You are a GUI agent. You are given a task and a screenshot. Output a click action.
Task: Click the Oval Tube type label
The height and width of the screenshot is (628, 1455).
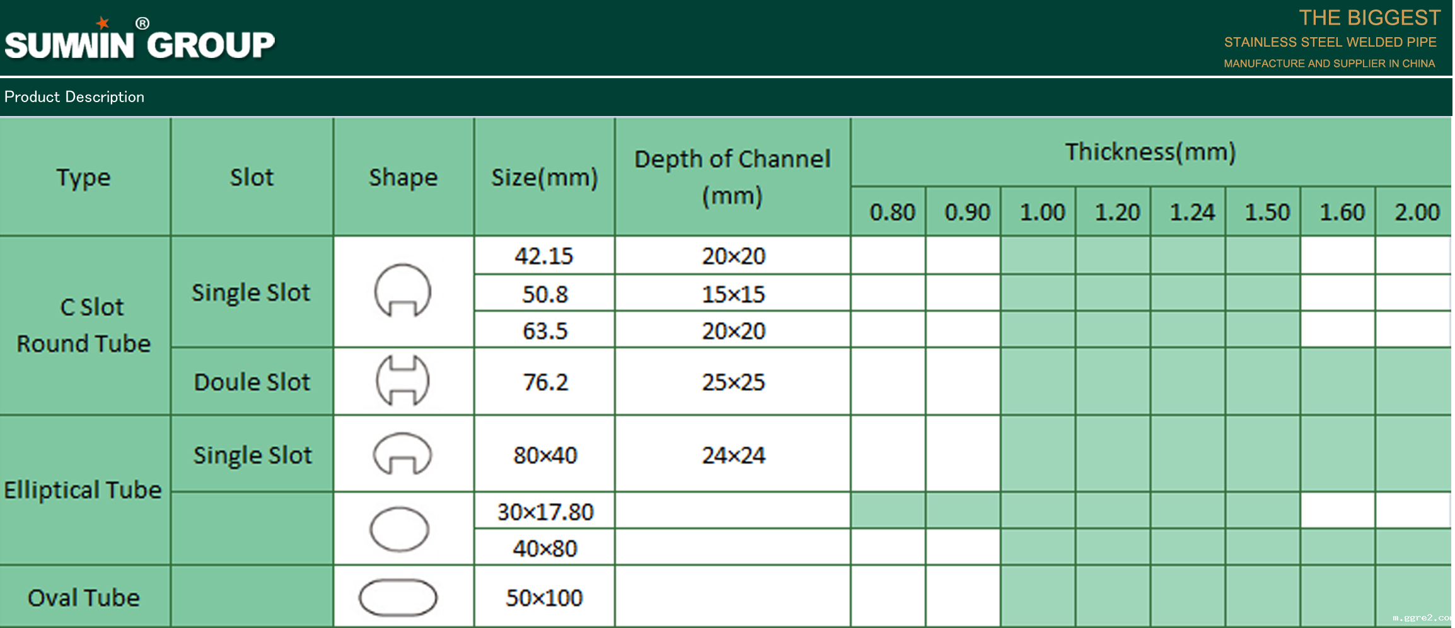[x=84, y=597]
